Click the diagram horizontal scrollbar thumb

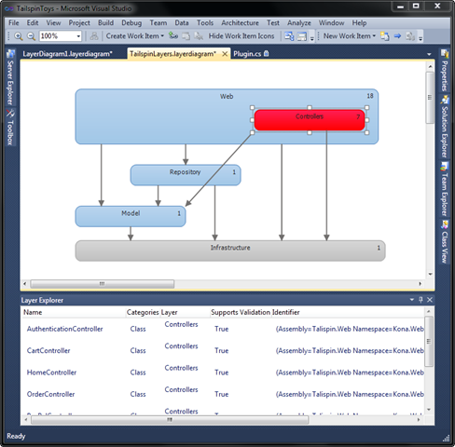(x=103, y=284)
